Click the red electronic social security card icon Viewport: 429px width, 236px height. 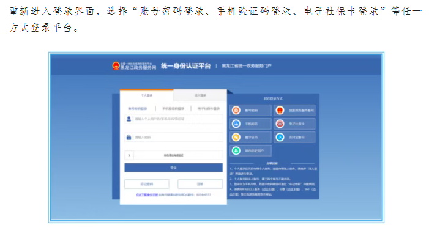click(x=280, y=124)
